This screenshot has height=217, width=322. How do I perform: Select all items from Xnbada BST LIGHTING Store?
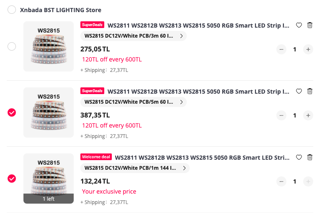coord(12,10)
